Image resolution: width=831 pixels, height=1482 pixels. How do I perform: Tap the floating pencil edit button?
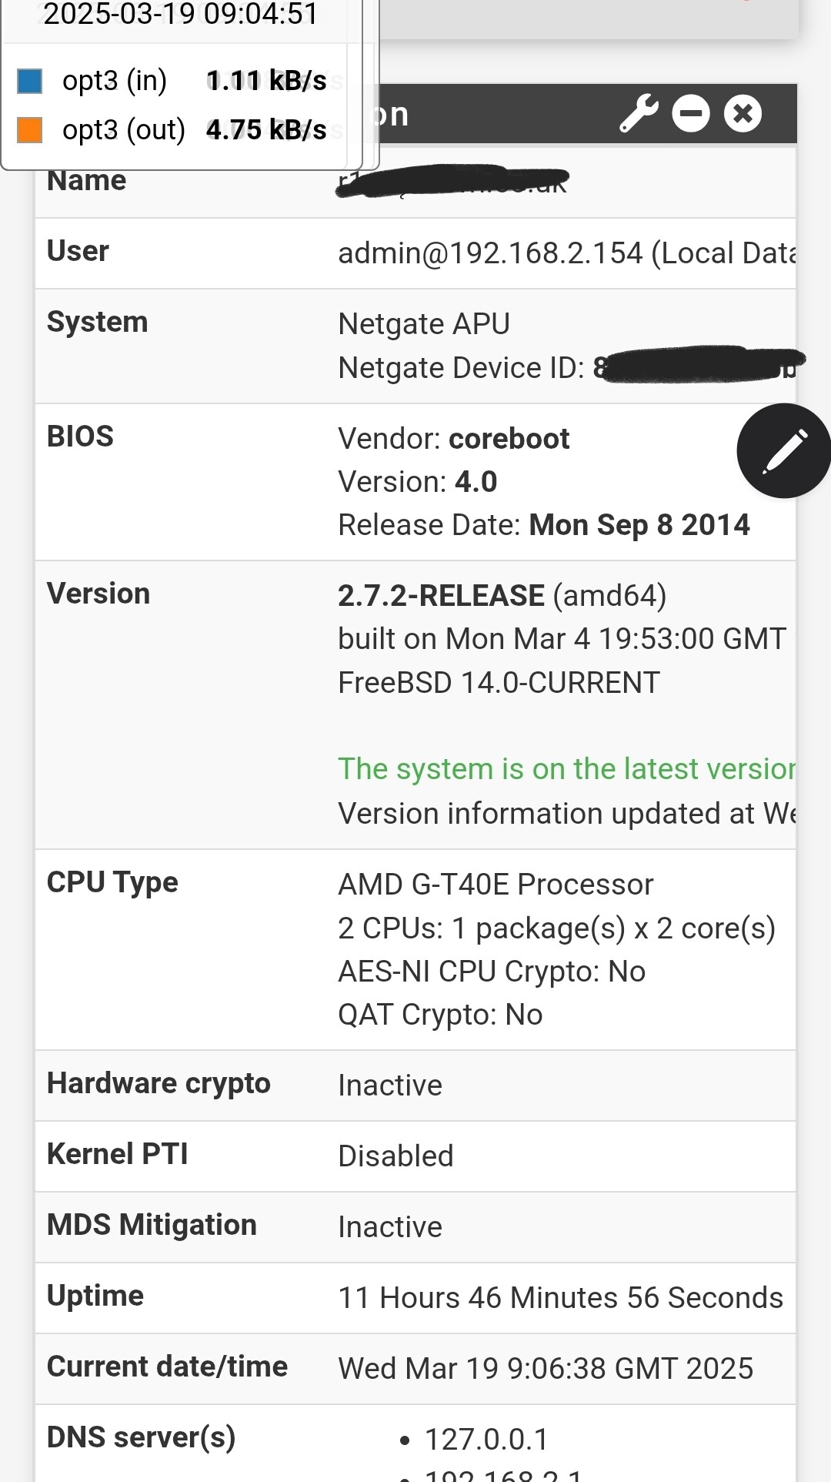[784, 450]
